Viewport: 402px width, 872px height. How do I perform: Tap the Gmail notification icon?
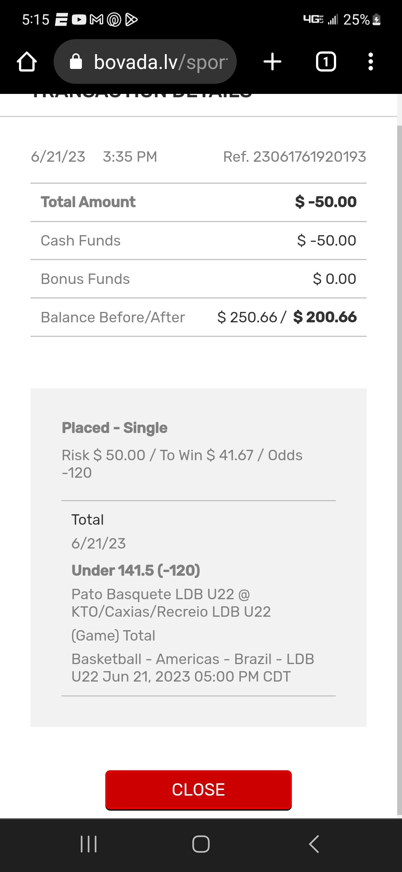[97, 19]
